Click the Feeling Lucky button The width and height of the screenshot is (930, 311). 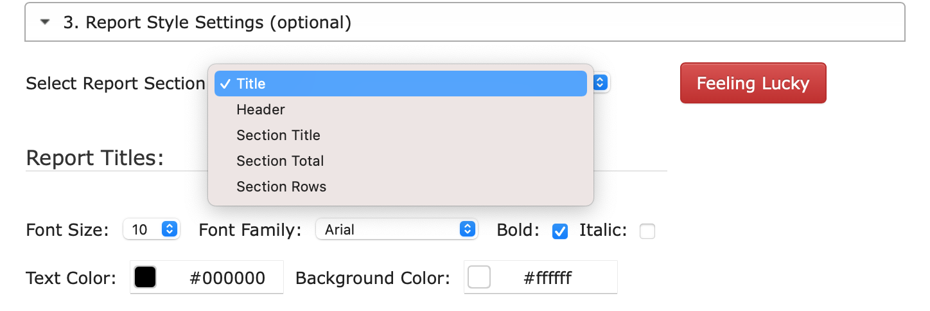point(753,83)
